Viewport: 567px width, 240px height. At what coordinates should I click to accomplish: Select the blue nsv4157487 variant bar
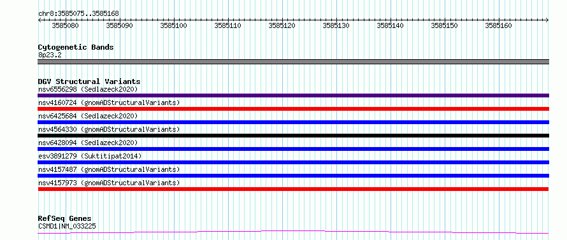click(x=293, y=176)
